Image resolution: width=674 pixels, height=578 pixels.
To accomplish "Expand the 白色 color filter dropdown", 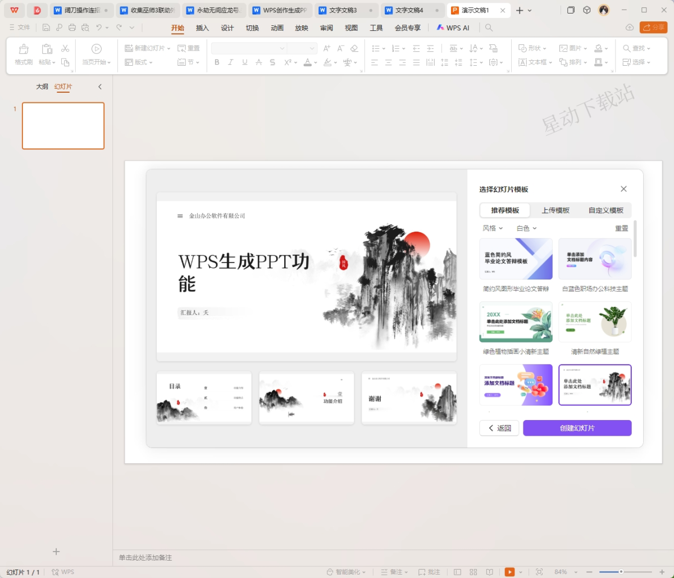I will tap(526, 228).
